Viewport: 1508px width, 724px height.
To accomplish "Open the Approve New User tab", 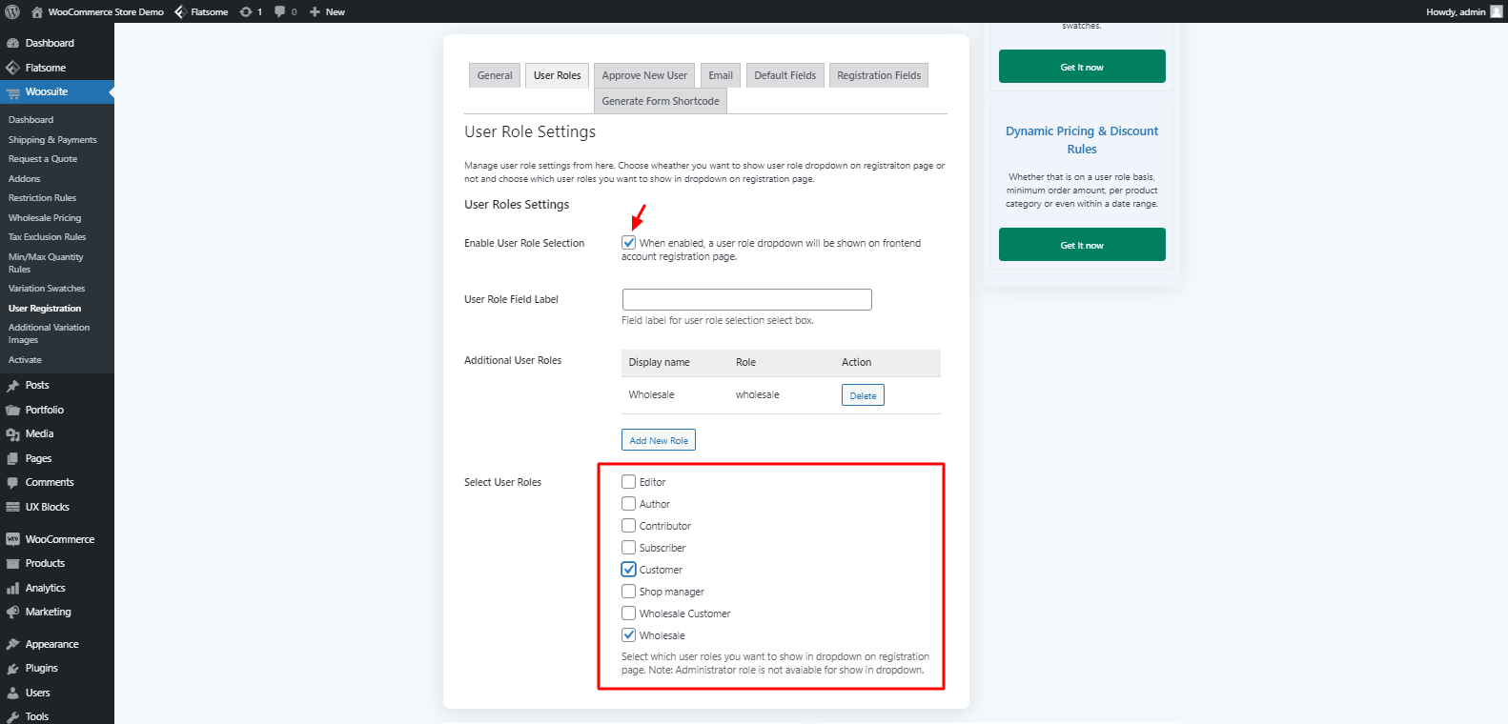I will 644,75.
